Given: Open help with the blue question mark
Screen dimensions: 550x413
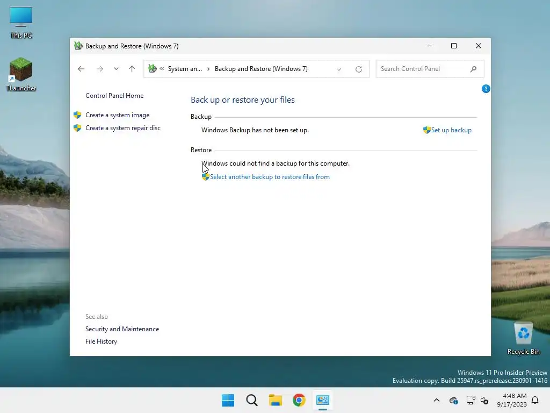Looking at the screenshot, I should click(x=486, y=89).
